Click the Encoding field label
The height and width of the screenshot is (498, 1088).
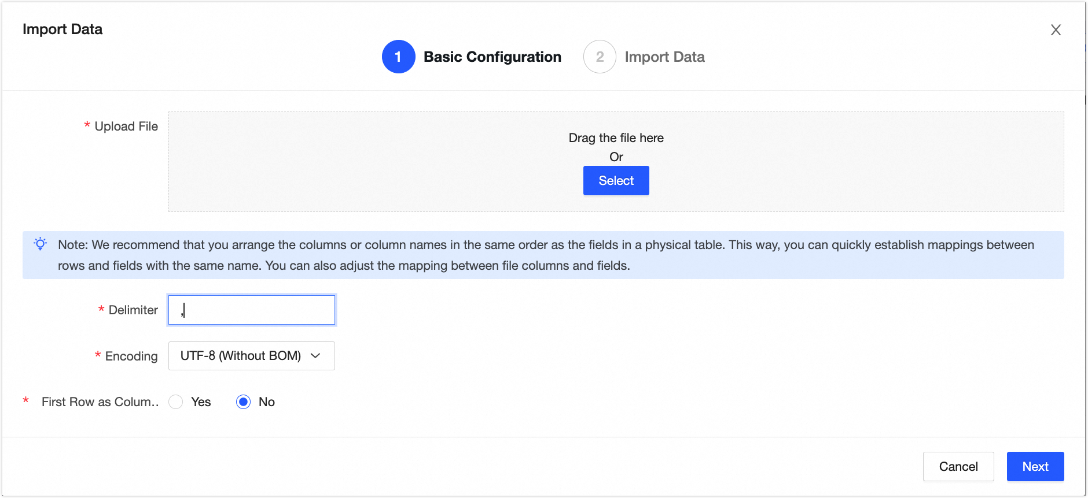(131, 356)
